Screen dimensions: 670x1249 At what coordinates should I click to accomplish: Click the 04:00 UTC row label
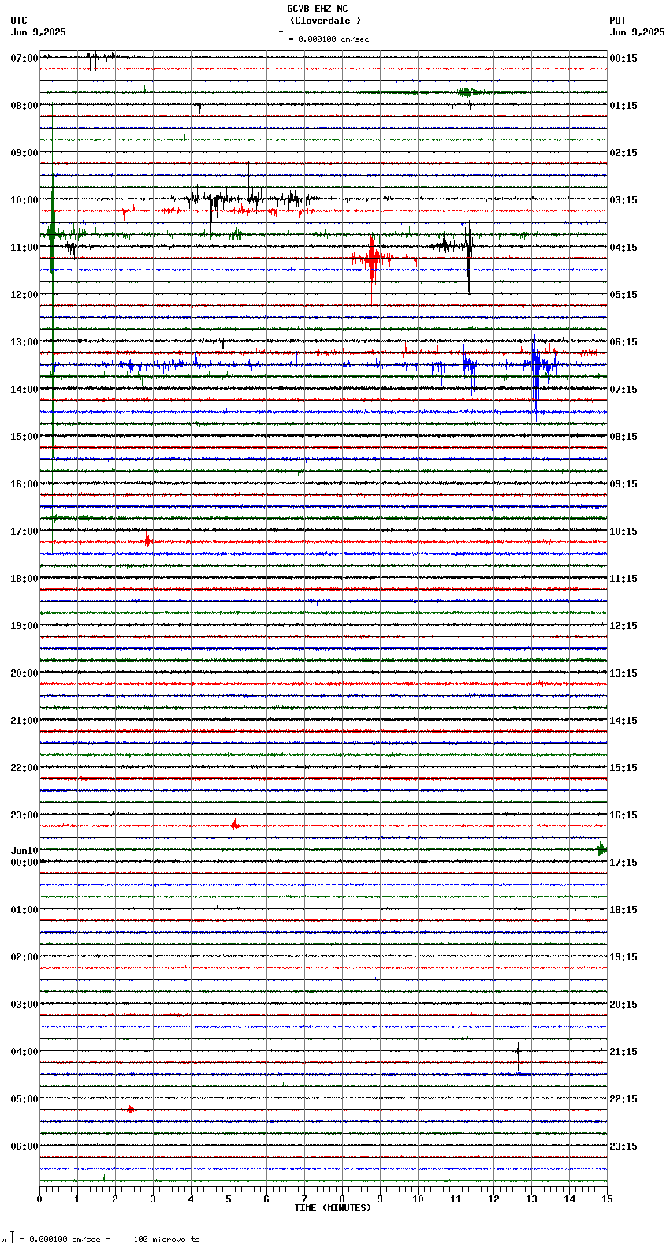tap(24, 1052)
